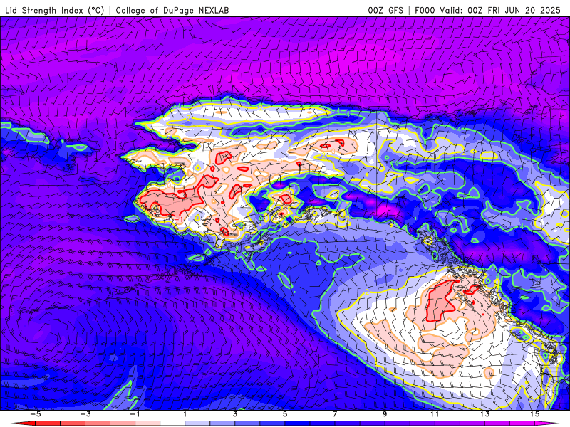Click the 9 label on the color scale
Viewport: 570px width, 427px height.
click(385, 414)
